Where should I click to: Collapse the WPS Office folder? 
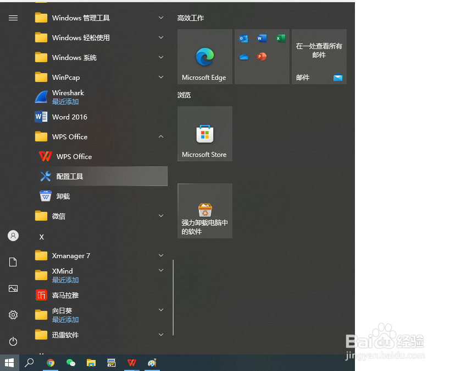[160, 137]
